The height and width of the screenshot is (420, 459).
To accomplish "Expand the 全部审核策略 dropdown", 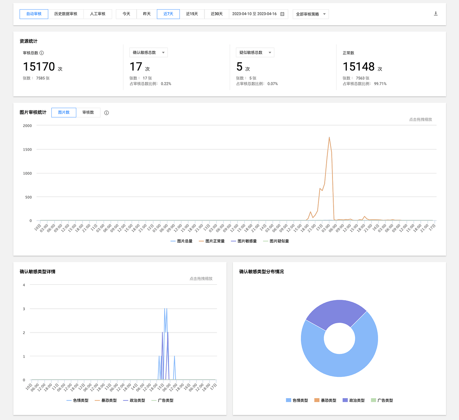I will coord(311,14).
